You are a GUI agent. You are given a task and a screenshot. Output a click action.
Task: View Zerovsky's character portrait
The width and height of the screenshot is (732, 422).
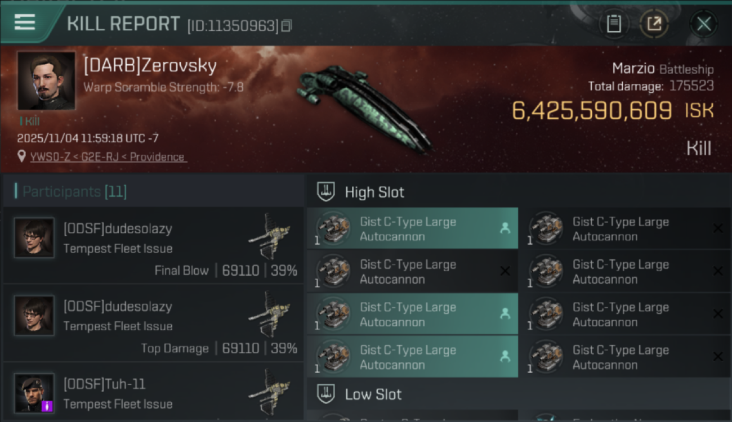46,80
